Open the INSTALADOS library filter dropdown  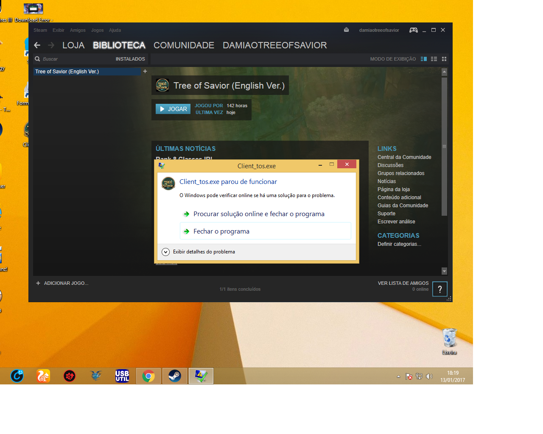(130, 59)
